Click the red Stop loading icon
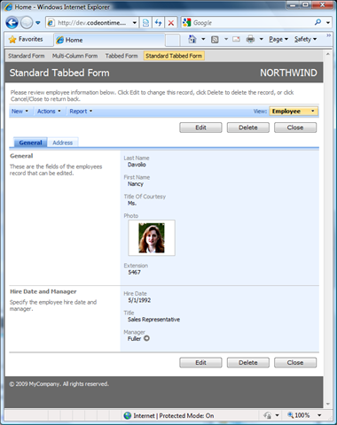 click(171, 23)
